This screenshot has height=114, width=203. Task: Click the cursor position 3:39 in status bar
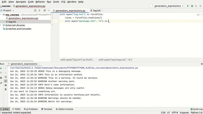coord(163,113)
